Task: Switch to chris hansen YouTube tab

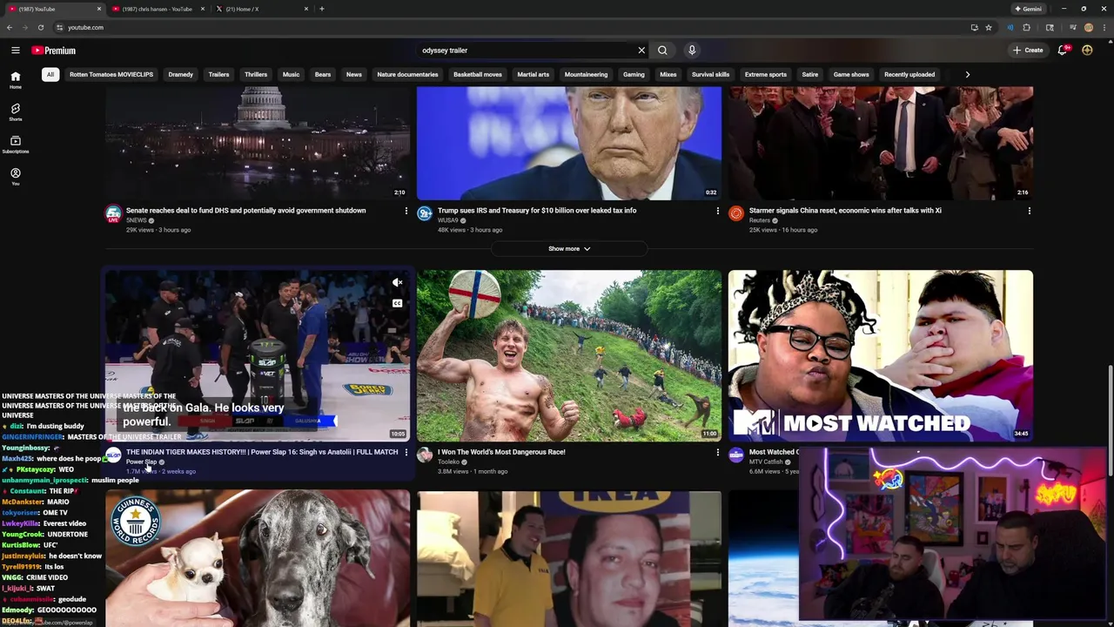Action: [x=158, y=9]
